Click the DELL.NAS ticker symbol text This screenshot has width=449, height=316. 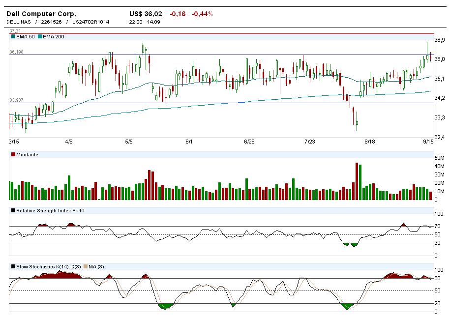click(19, 22)
